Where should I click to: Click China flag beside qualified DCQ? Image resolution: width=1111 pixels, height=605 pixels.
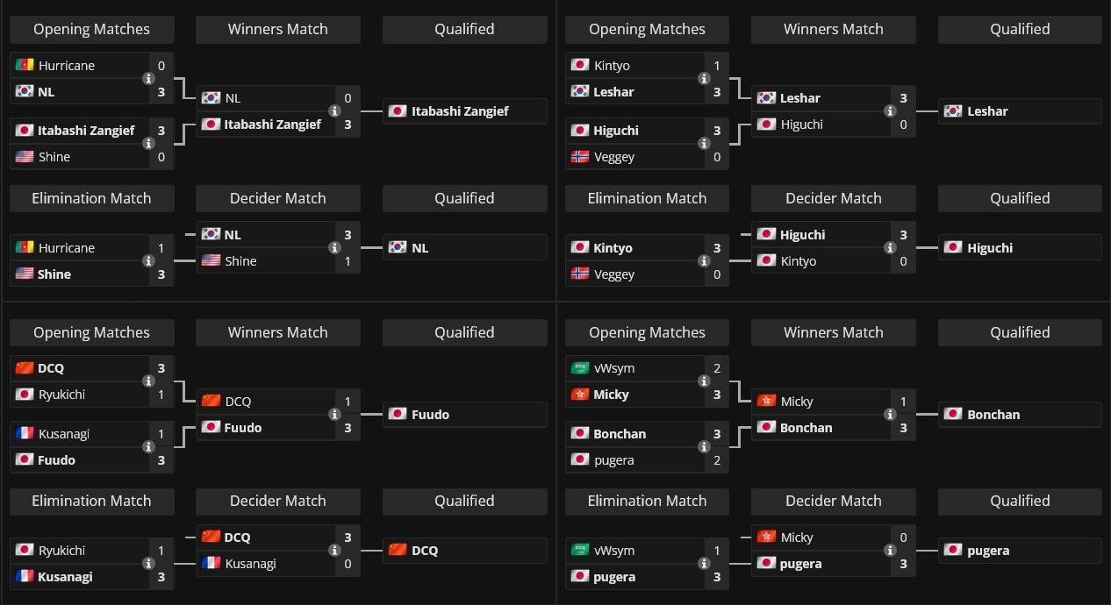(398, 551)
